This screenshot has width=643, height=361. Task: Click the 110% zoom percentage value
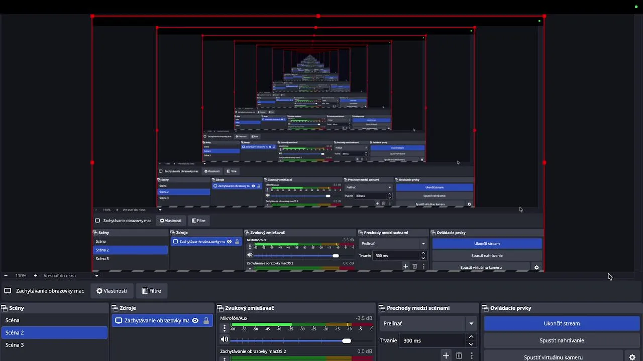[x=21, y=275]
